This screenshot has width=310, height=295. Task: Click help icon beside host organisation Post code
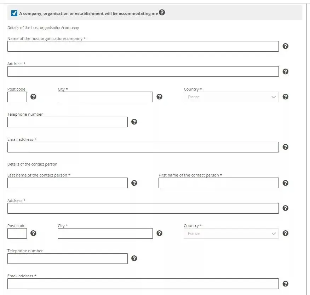click(x=33, y=97)
